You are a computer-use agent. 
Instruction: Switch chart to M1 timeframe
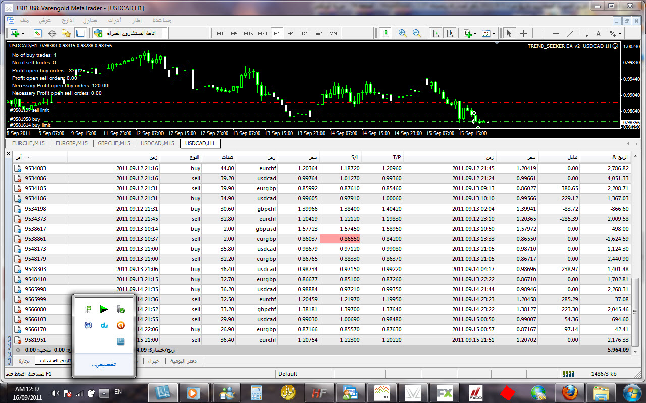220,33
